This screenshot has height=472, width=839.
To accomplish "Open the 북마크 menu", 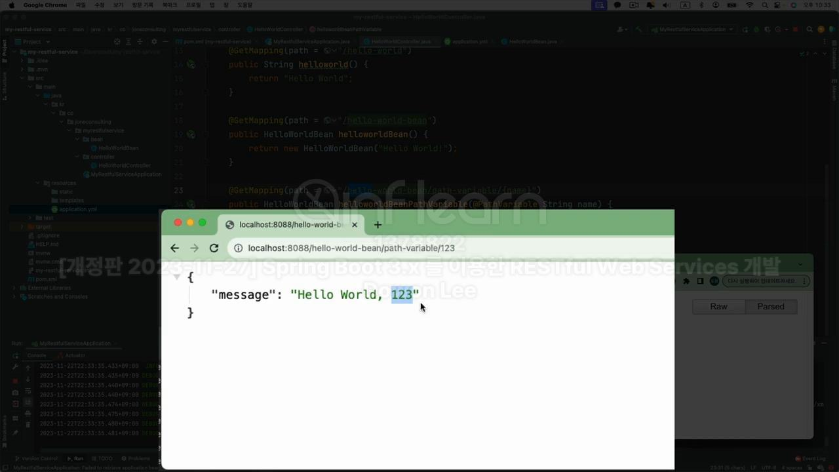I will [x=169, y=5].
